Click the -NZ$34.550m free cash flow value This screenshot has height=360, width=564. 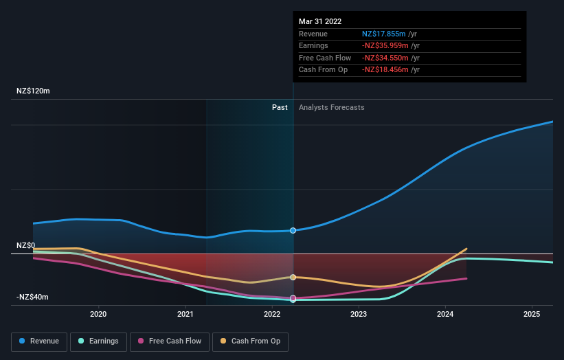pyautogui.click(x=385, y=58)
